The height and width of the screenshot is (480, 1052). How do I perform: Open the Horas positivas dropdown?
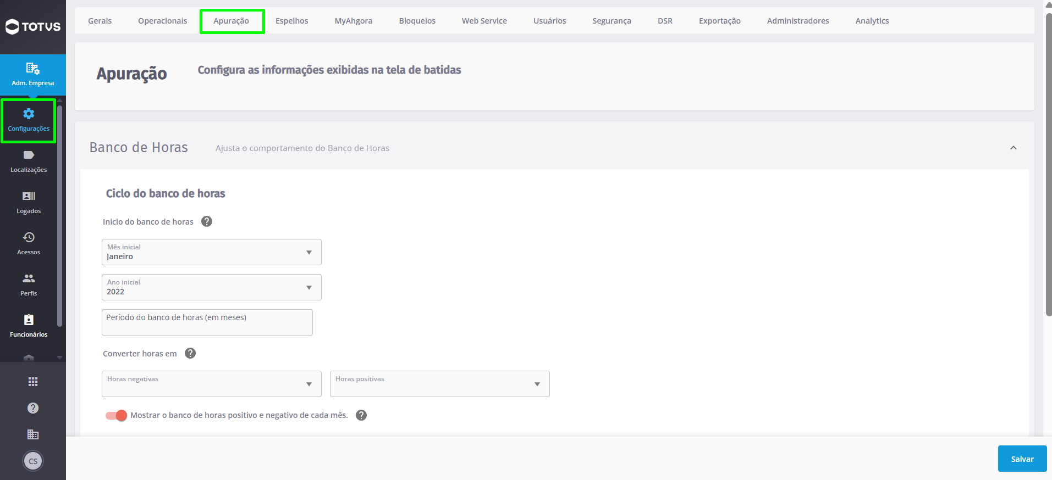click(440, 384)
